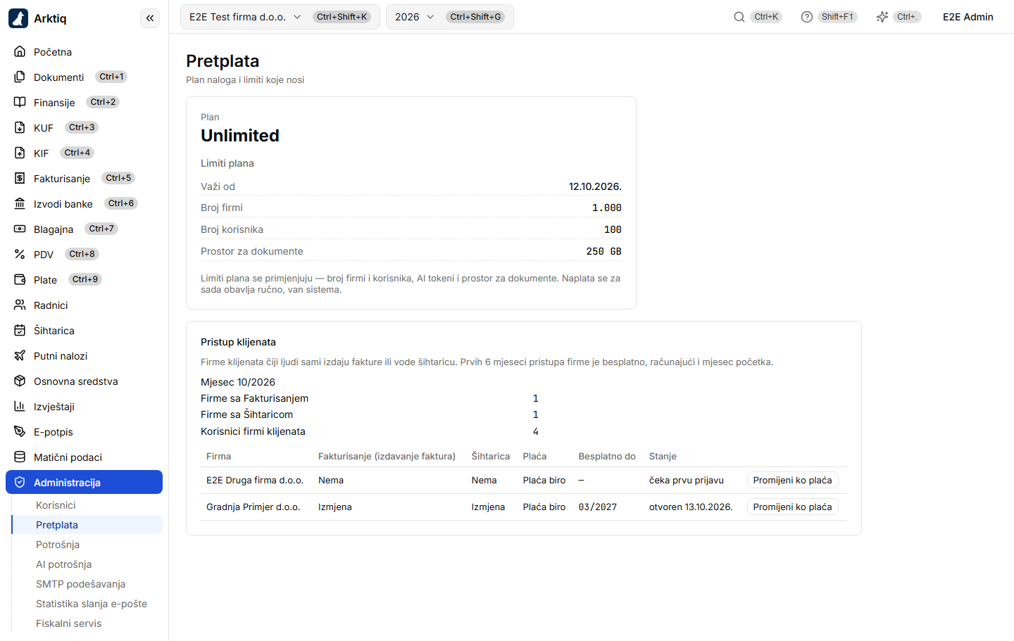Click the E2E Druga firma d.o.o. name

click(255, 481)
